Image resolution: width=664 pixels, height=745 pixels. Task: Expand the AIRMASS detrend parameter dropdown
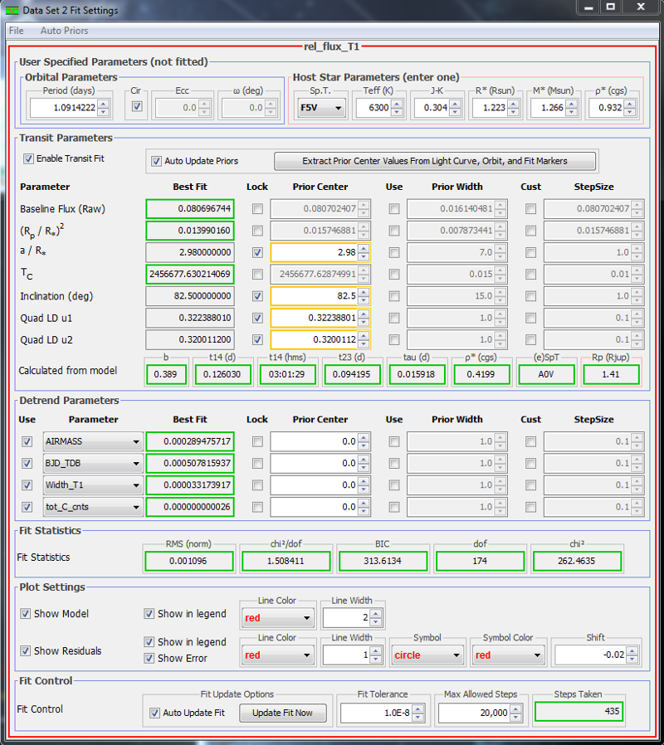click(x=135, y=442)
